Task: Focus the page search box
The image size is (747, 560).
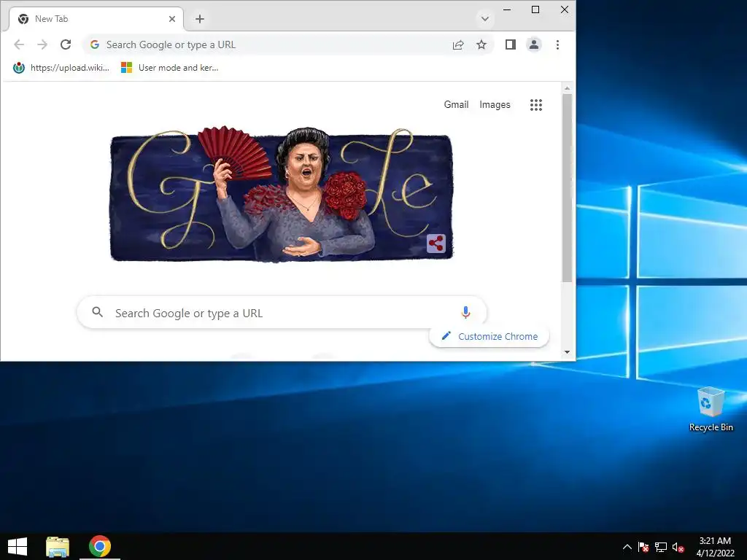Action: tap(282, 312)
